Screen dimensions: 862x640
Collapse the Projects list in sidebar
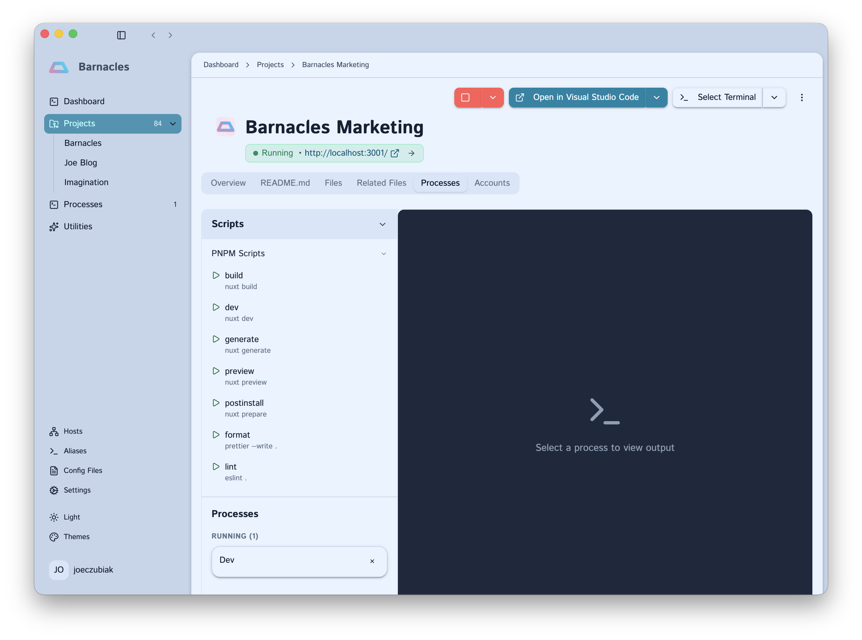(x=172, y=124)
